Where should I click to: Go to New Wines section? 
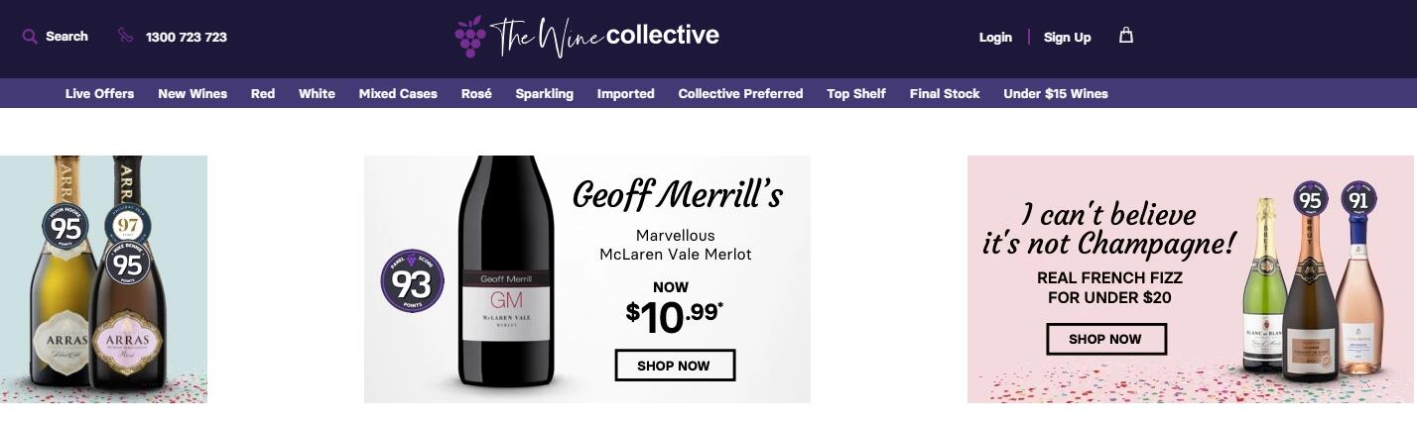click(x=193, y=94)
